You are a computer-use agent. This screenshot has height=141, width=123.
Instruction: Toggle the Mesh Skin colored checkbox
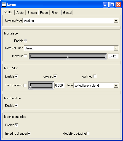click(x=55, y=76)
